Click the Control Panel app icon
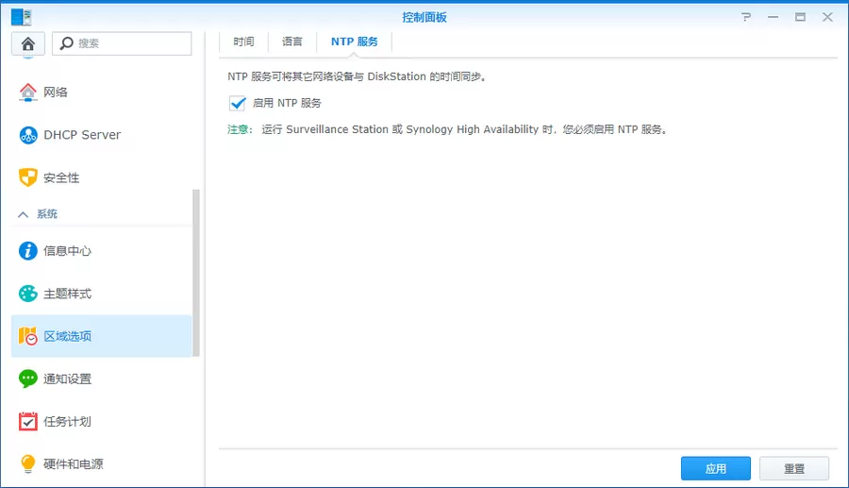This screenshot has width=849, height=488. (x=21, y=17)
